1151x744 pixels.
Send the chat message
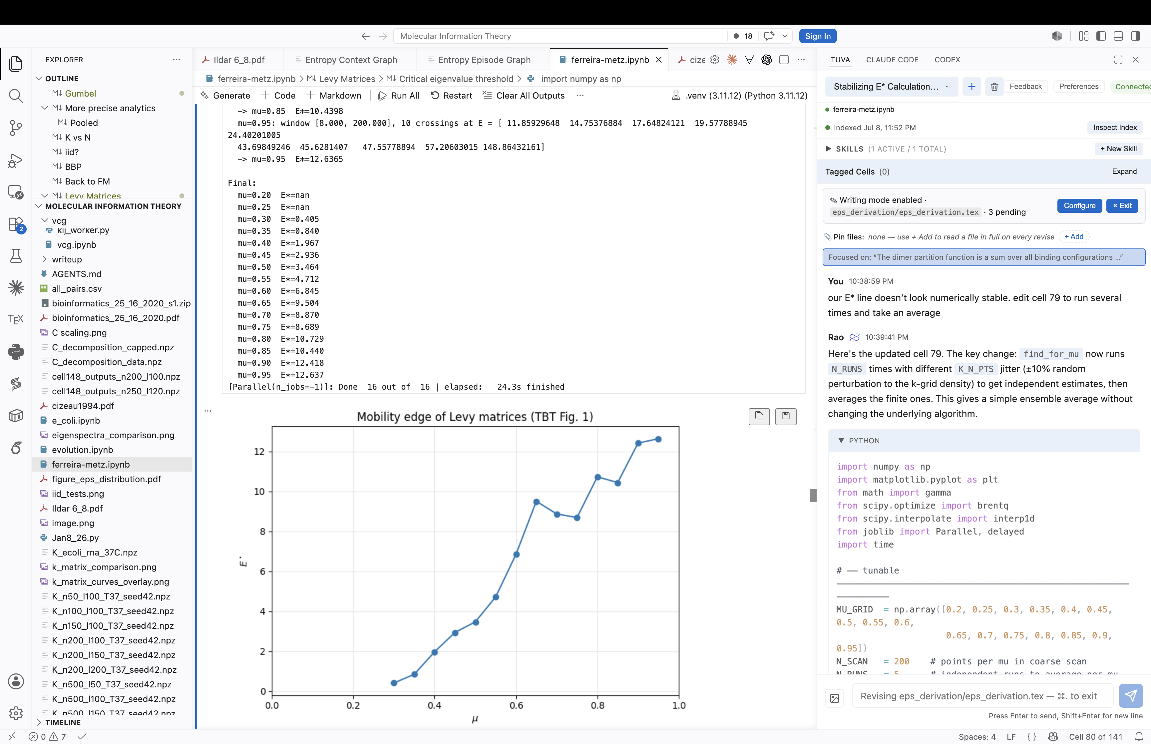click(x=1131, y=696)
